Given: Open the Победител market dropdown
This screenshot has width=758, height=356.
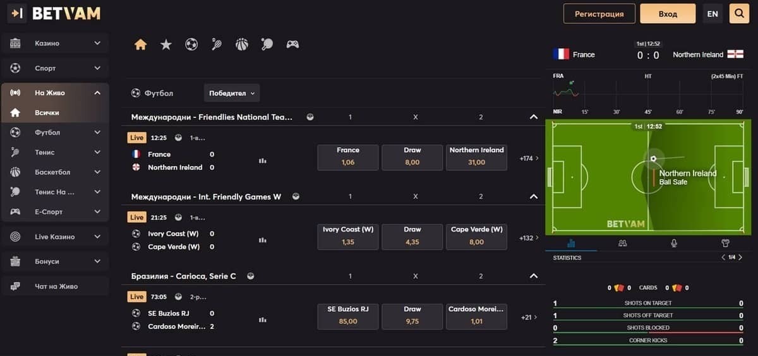Looking at the screenshot, I should (x=231, y=93).
